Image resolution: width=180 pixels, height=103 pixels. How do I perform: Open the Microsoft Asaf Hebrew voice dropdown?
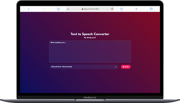(x=84, y=67)
